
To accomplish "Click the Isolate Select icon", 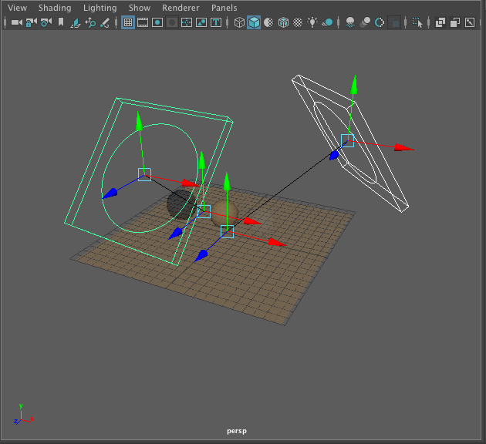I will coord(417,23).
